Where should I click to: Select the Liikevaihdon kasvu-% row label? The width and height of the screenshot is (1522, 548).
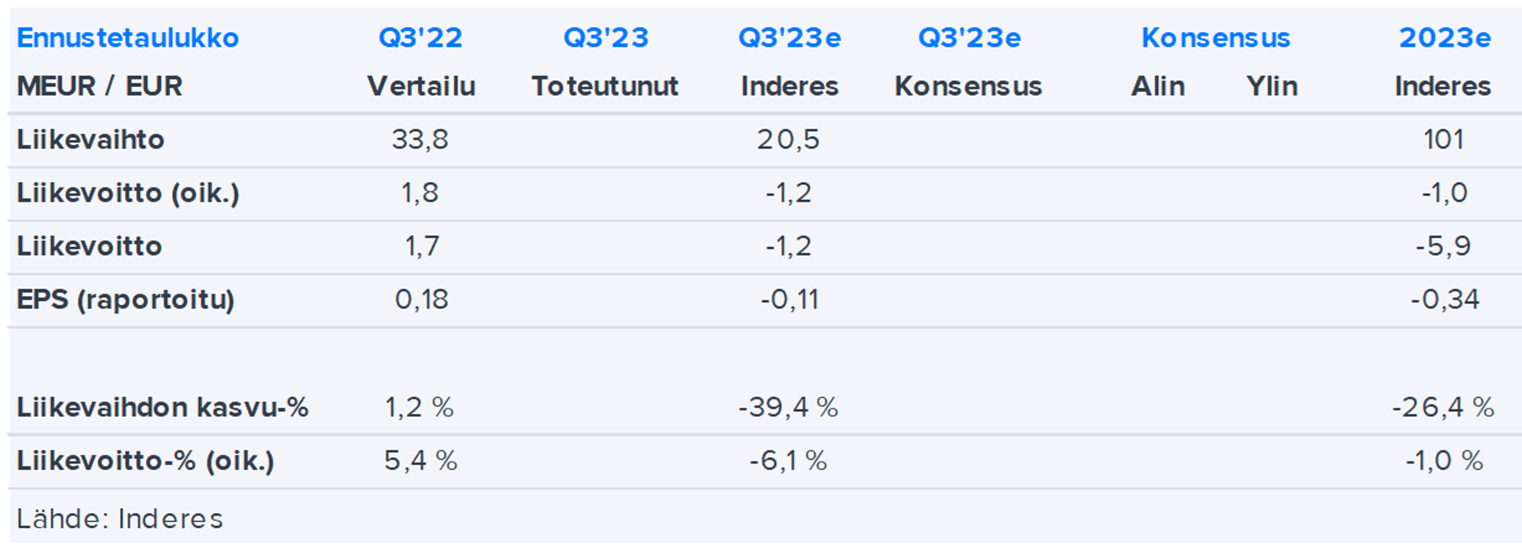tap(163, 407)
